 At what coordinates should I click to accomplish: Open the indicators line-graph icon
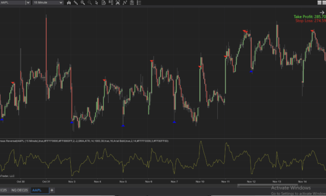pos(125,3)
